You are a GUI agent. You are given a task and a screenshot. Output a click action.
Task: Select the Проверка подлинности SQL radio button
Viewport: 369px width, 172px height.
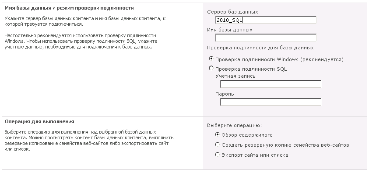coord(211,68)
